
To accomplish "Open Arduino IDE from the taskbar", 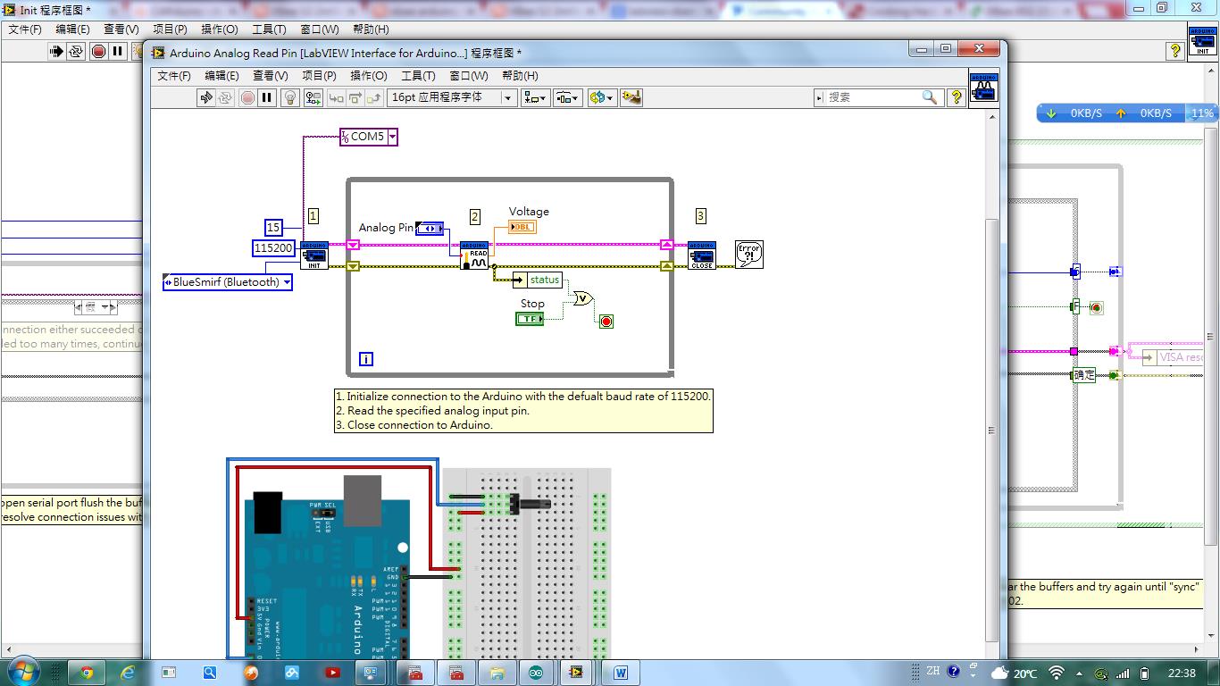I will point(535,673).
